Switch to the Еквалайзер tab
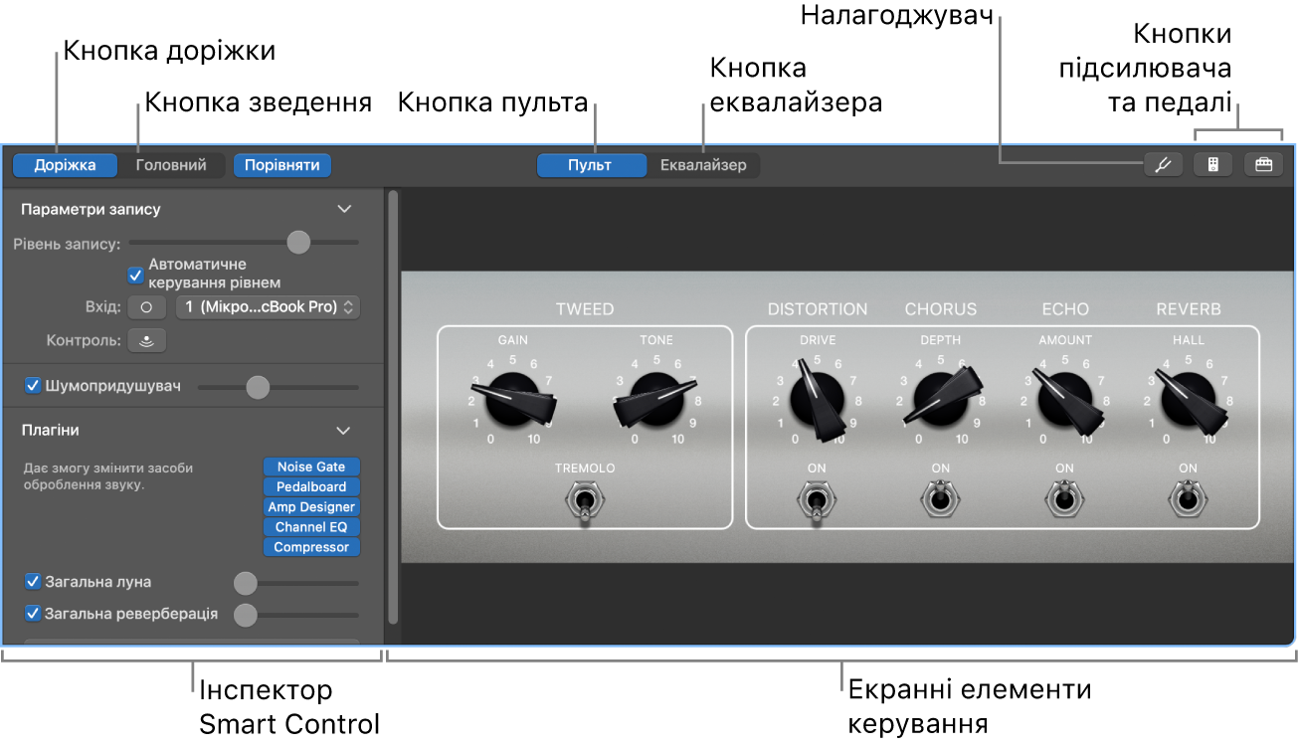The image size is (1299, 751). [704, 165]
